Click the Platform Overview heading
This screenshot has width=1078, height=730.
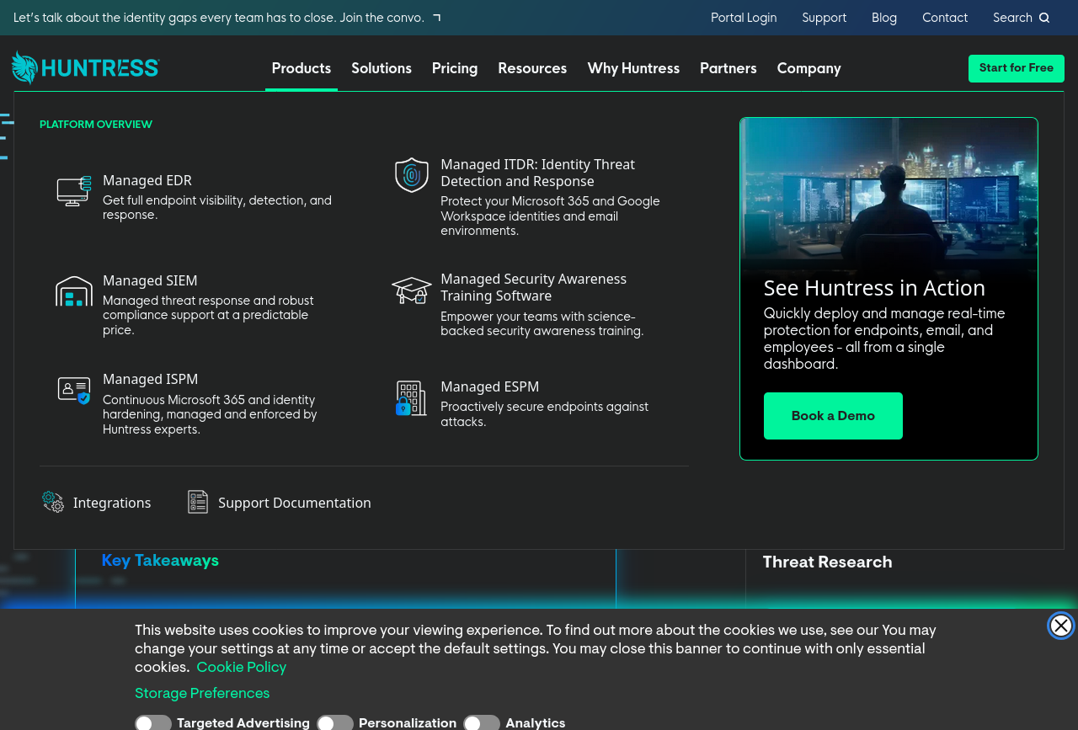click(96, 125)
